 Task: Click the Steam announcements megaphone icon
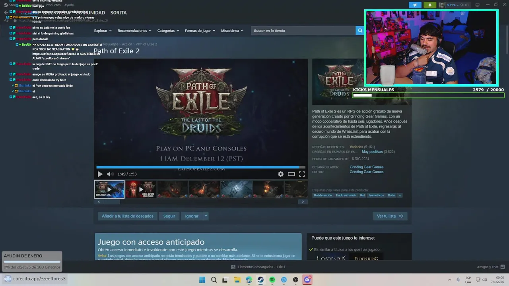coord(415,5)
